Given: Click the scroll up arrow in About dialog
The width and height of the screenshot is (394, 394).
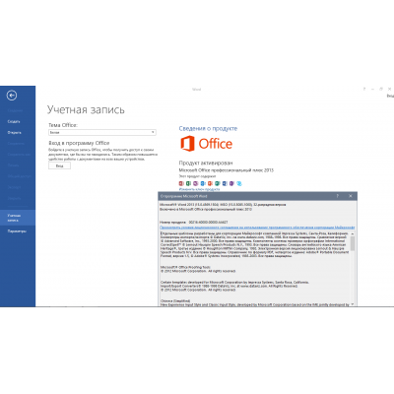Looking at the screenshot, I should 353,233.
